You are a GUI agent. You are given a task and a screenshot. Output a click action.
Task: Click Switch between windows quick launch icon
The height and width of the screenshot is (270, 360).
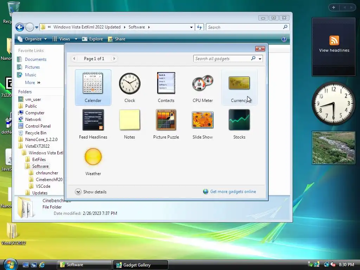(x=34, y=265)
